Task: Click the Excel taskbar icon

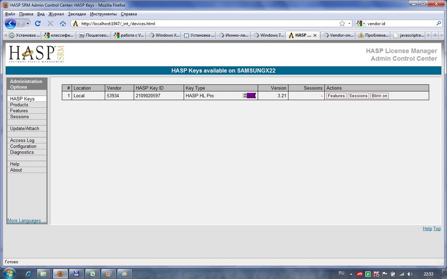Action: (x=93, y=274)
